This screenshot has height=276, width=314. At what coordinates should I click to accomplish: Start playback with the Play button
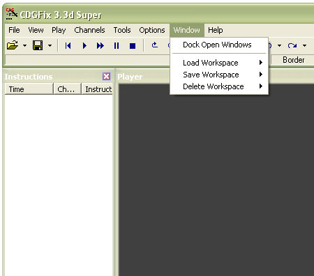[84, 45]
